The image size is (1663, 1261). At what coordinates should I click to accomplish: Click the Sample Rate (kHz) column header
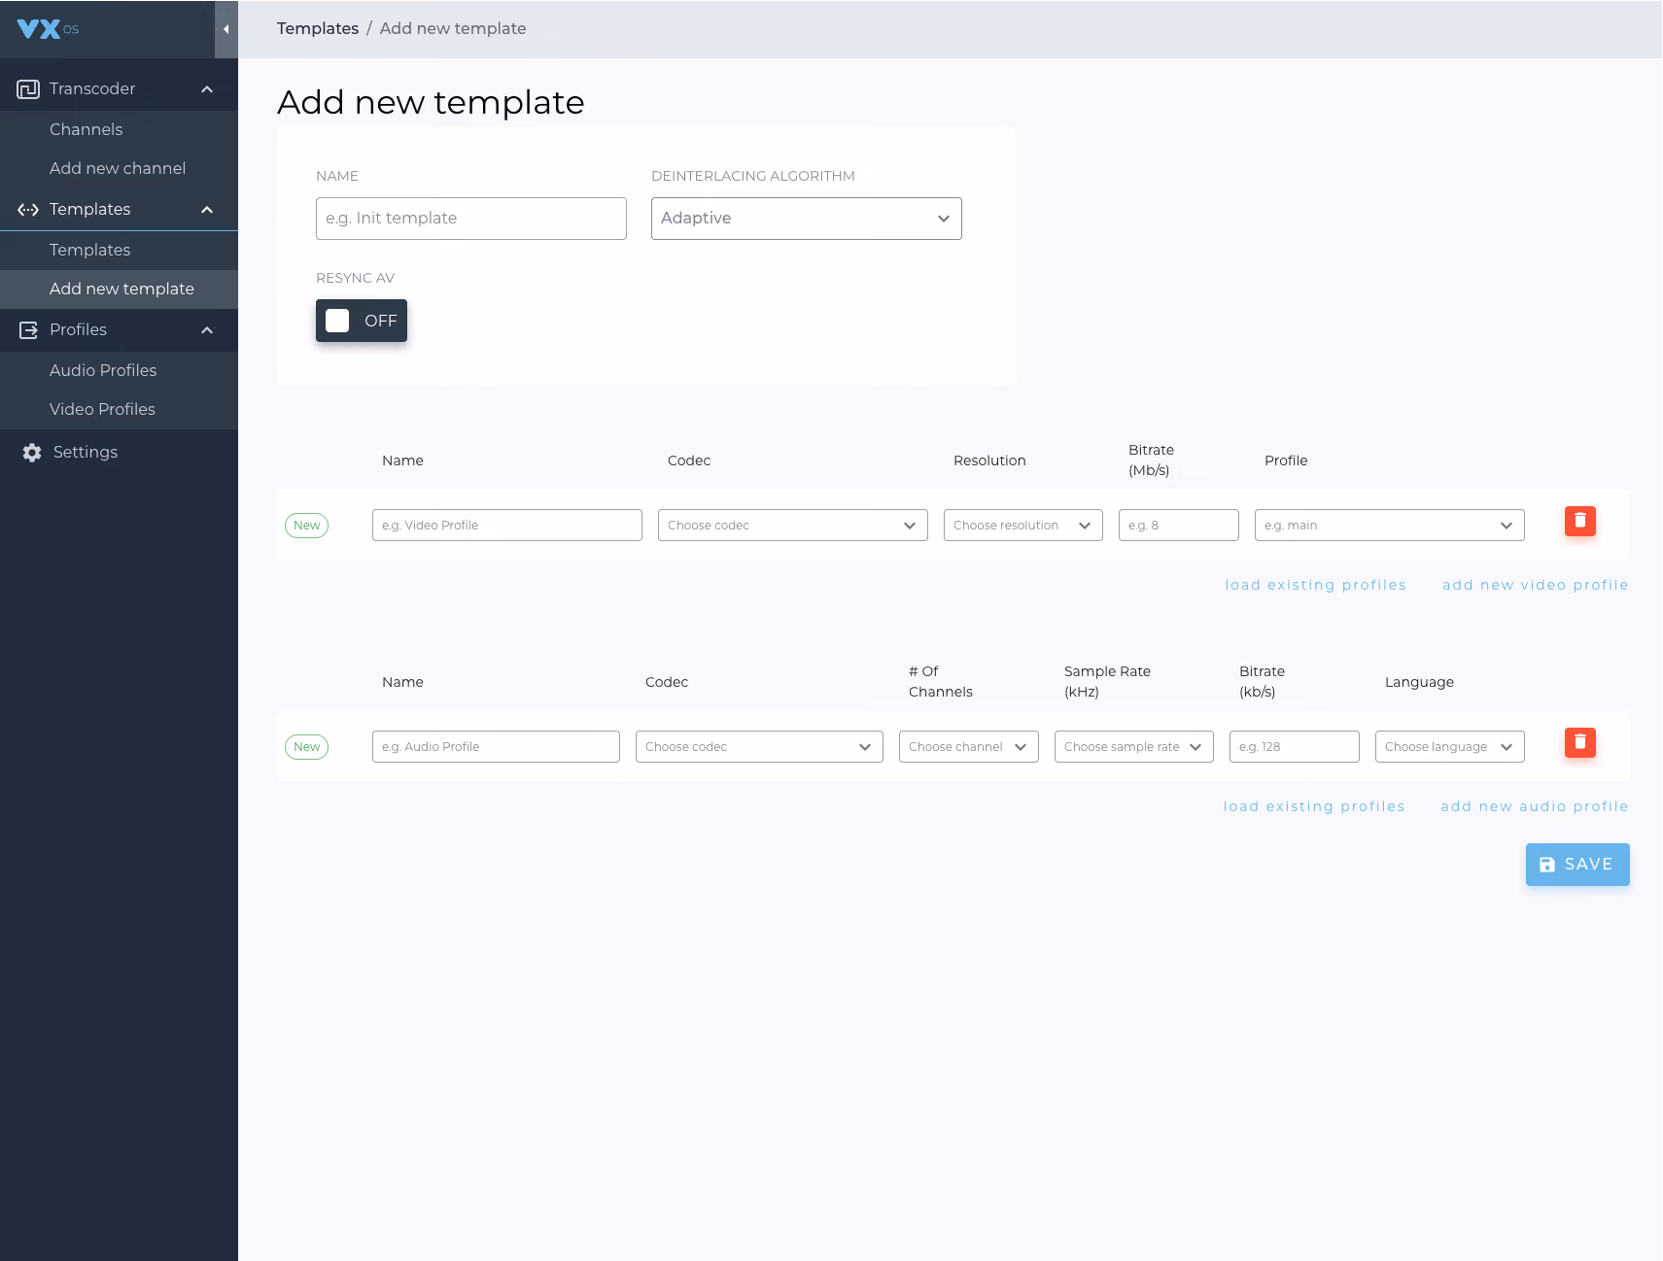point(1107,682)
